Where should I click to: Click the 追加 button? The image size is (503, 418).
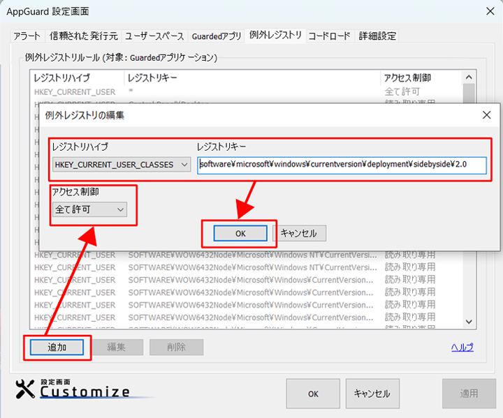tap(57, 347)
